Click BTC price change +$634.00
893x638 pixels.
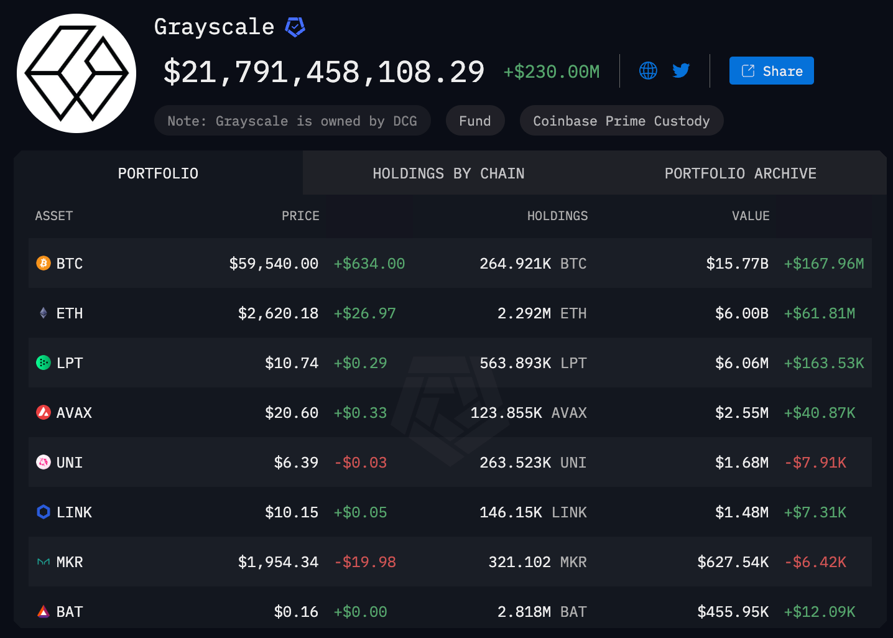(369, 264)
